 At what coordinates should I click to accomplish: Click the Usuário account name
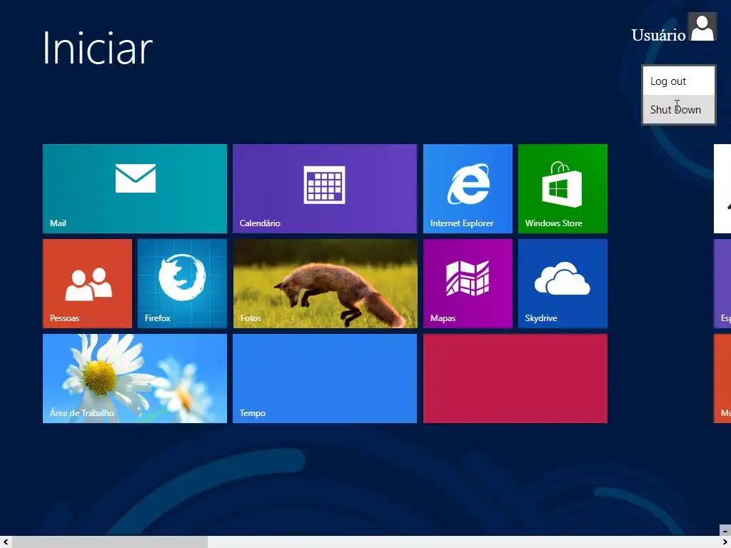point(658,35)
